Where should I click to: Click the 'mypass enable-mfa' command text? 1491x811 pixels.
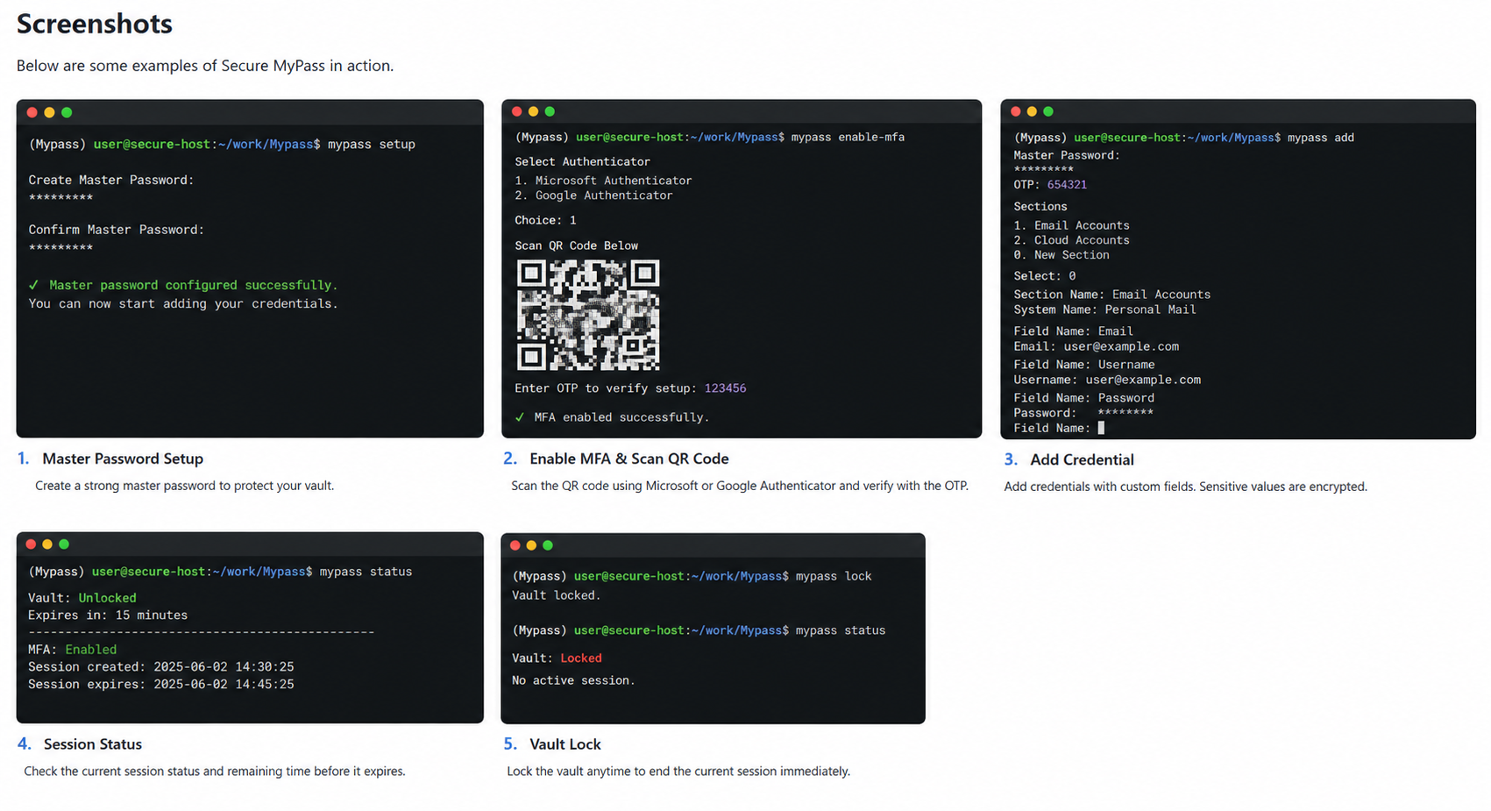[848, 138]
